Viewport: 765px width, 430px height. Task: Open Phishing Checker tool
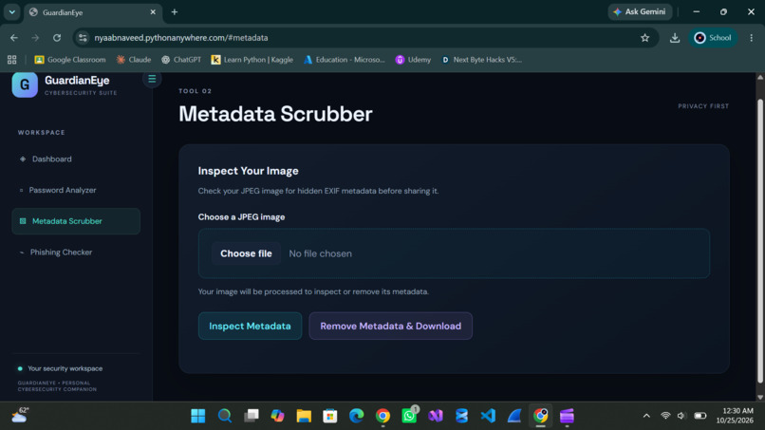click(x=76, y=252)
